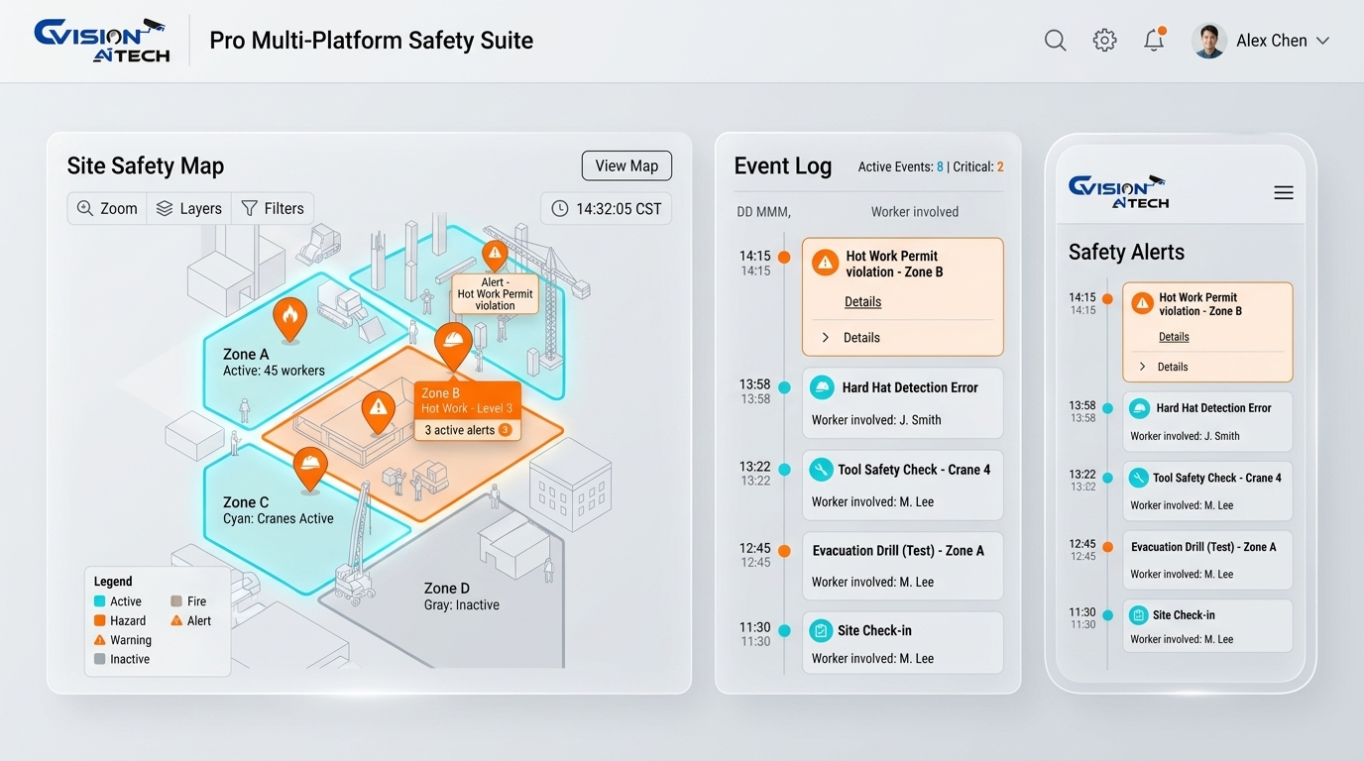Open the Filters map option

point(273,208)
